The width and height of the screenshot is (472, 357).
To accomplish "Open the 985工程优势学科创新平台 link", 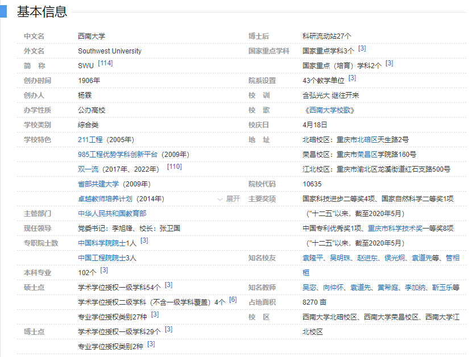I will (x=118, y=155).
